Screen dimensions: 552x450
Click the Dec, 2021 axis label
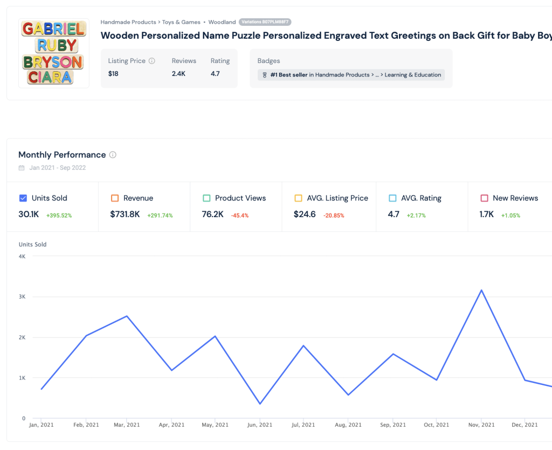pos(525,425)
